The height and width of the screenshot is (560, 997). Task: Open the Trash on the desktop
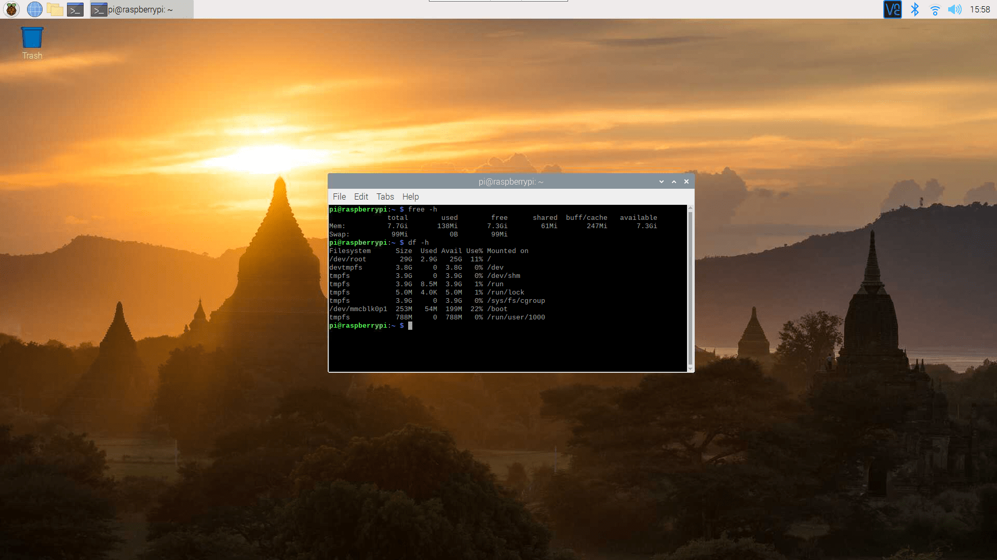[x=32, y=36]
